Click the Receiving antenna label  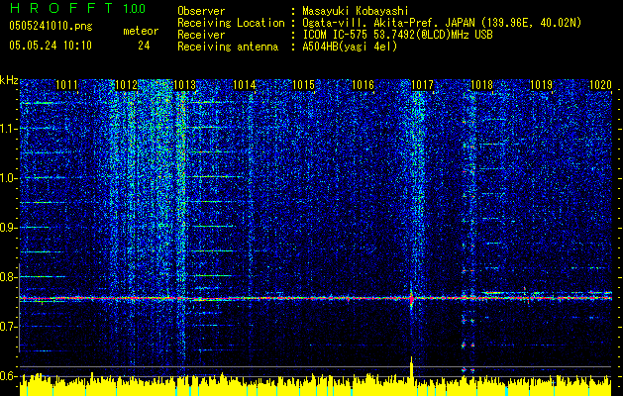click(228, 47)
